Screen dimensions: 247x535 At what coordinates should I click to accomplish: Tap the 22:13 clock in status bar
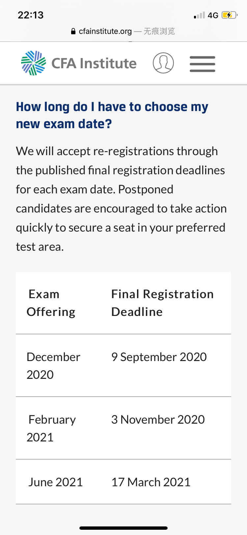pyautogui.click(x=31, y=15)
